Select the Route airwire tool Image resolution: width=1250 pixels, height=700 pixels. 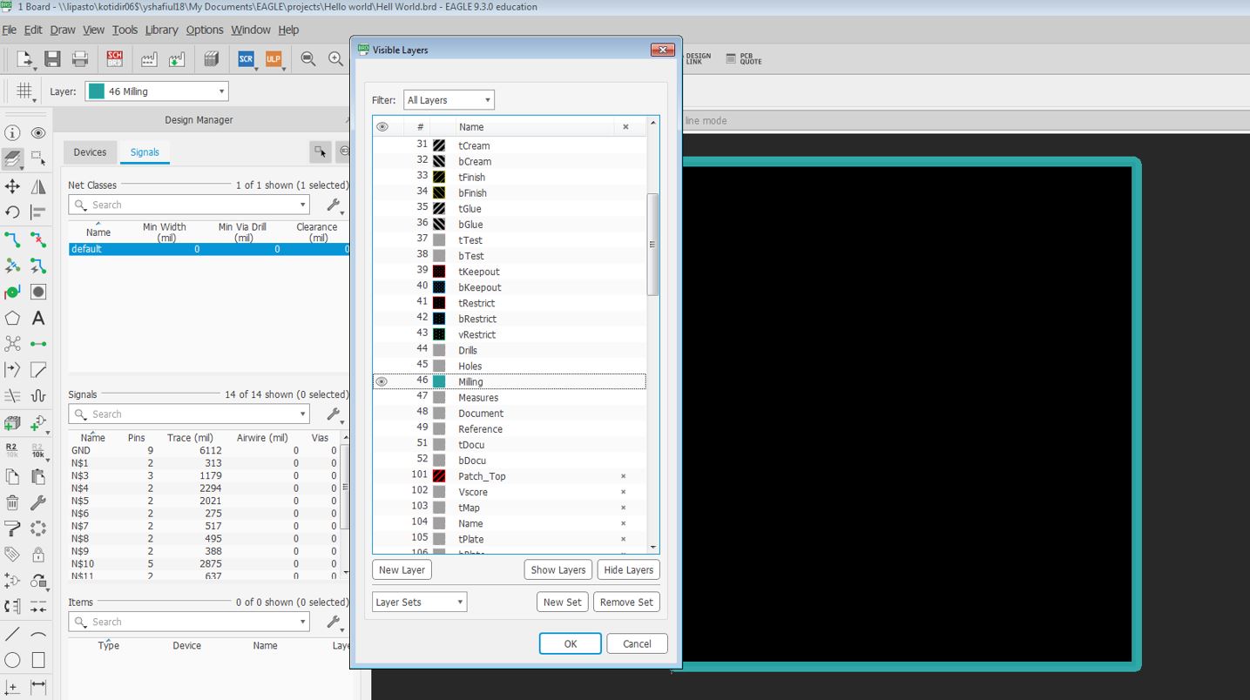click(12, 239)
